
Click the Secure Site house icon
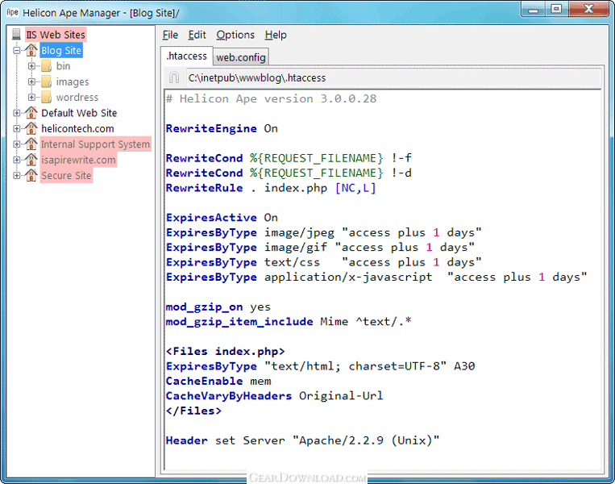pyautogui.click(x=31, y=176)
